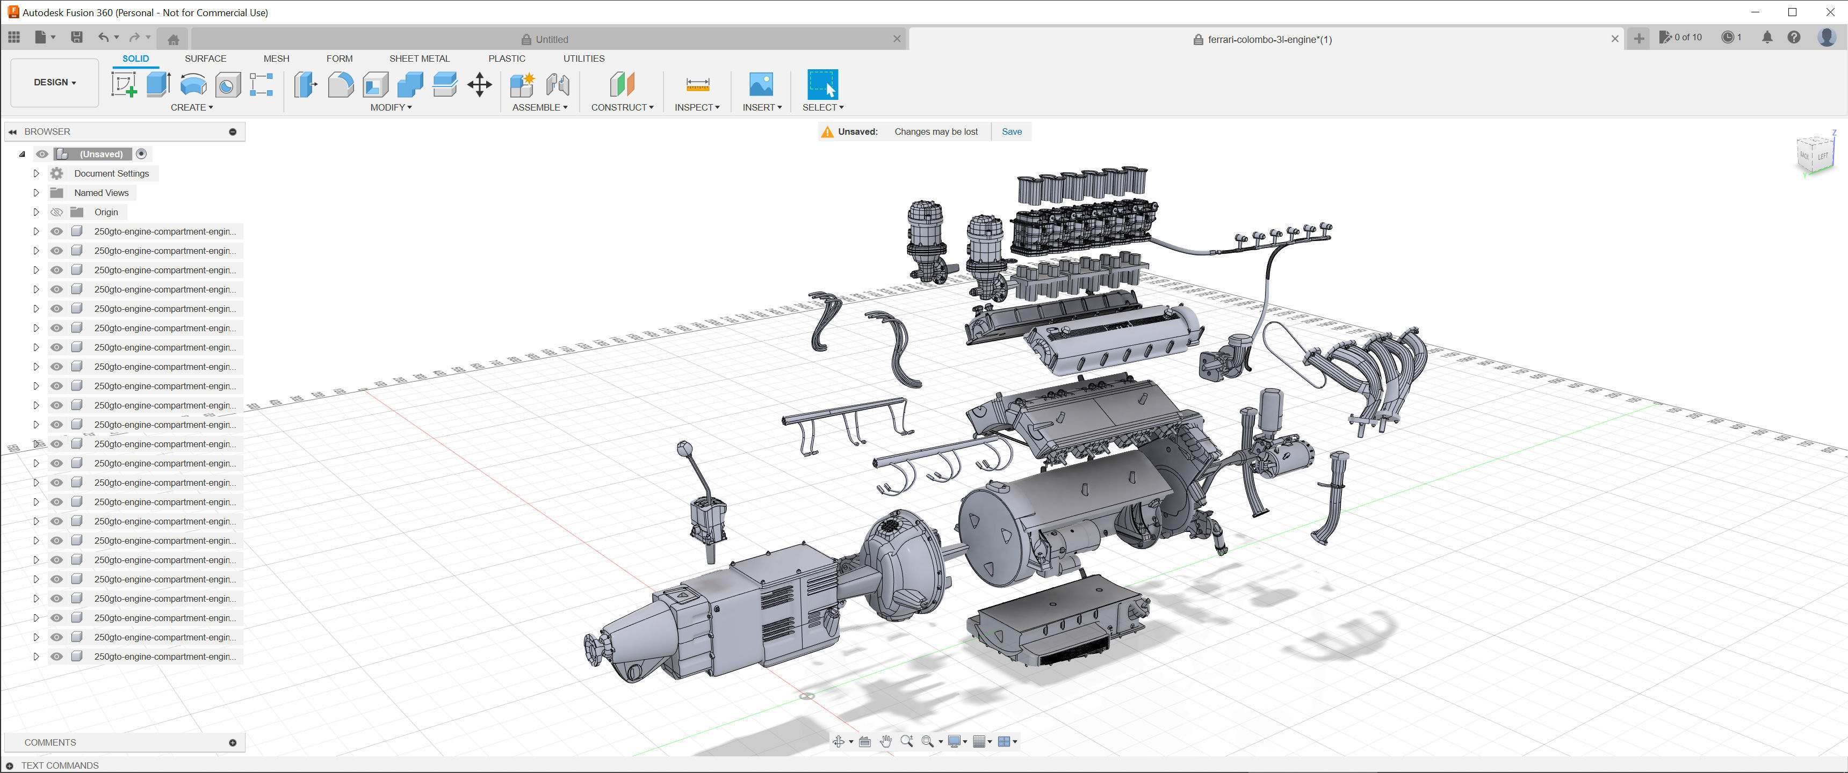Expand the Named Views folder
This screenshot has height=773, width=1848.
(36, 193)
